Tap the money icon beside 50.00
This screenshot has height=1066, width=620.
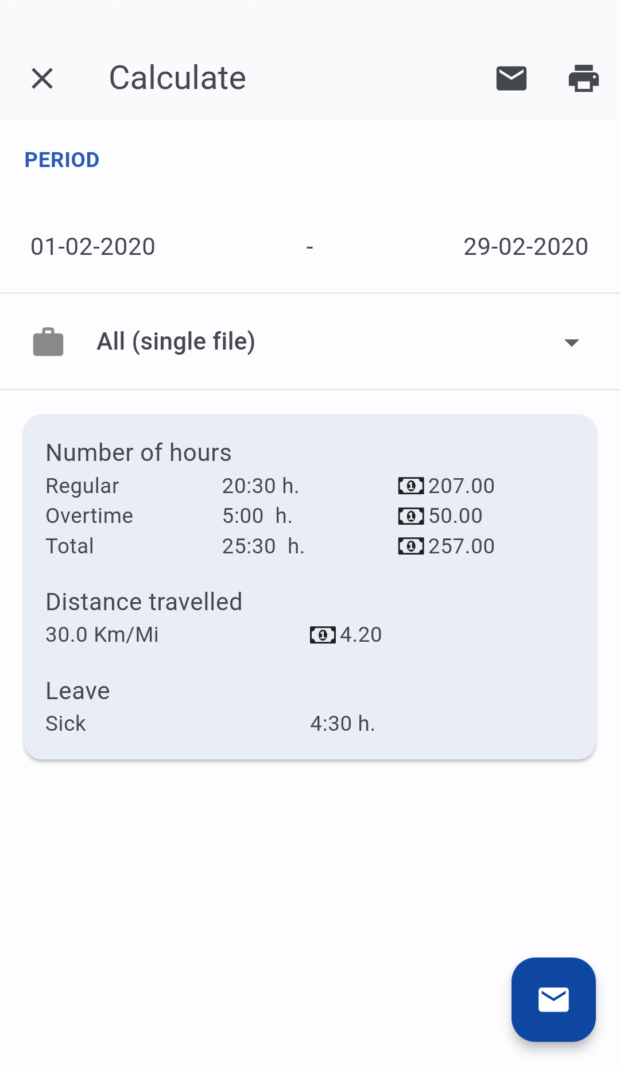411,516
